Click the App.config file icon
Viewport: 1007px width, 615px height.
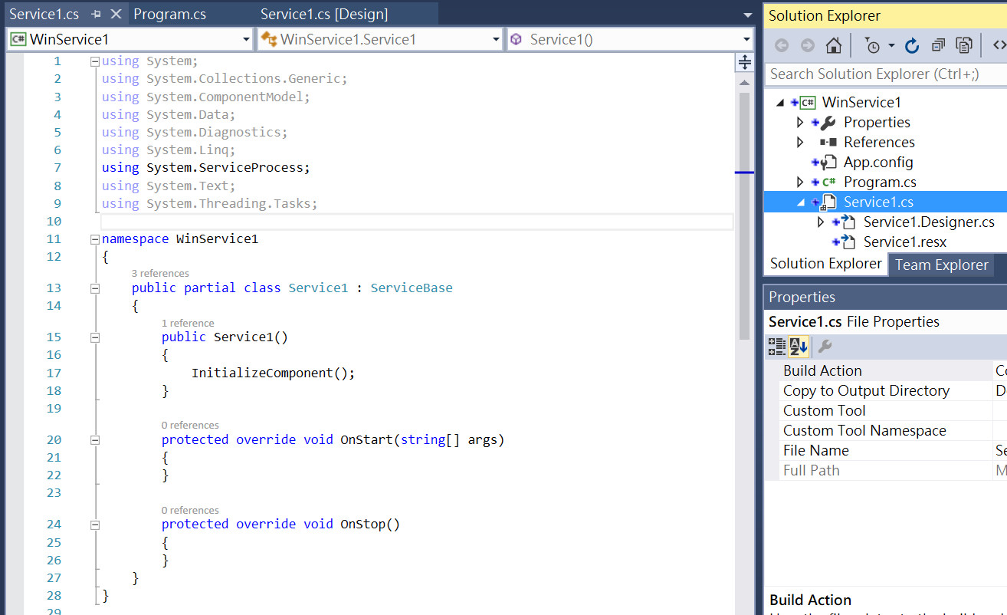pyautogui.click(x=828, y=162)
